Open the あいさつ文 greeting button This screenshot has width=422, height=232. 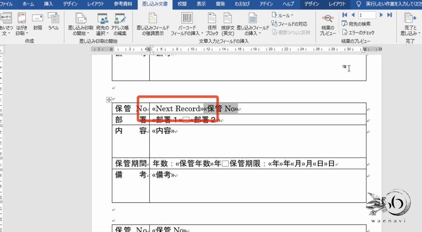[6, 24]
